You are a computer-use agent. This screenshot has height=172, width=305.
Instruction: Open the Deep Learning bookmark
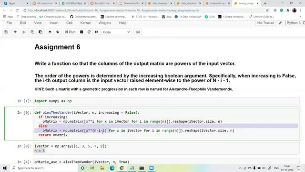pyautogui.click(x=27, y=17)
